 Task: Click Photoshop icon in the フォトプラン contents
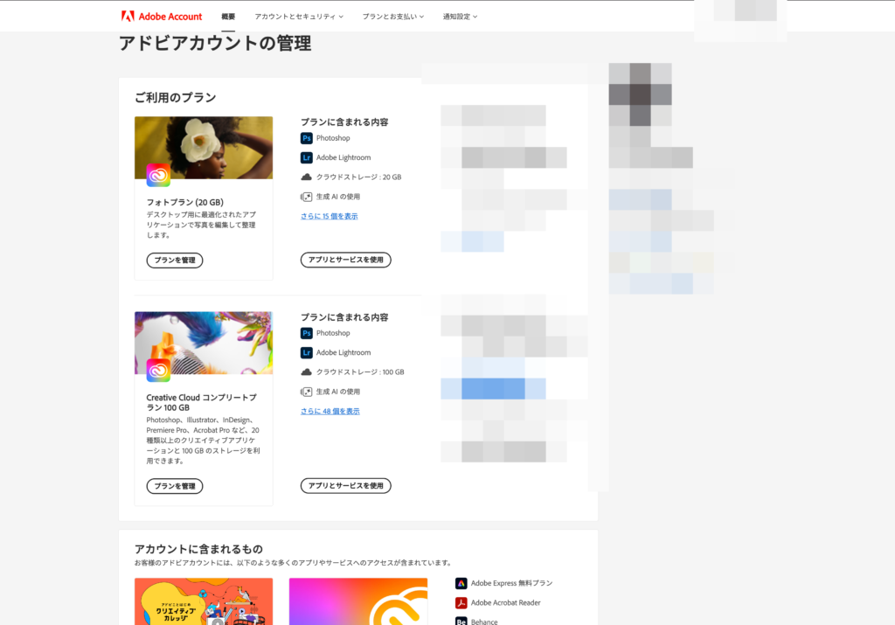point(307,138)
